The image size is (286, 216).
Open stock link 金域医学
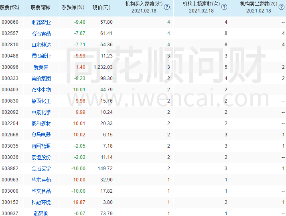tap(41, 169)
